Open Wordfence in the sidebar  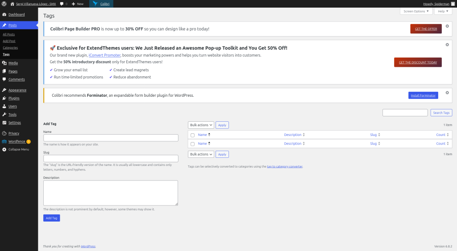pyautogui.click(x=17, y=141)
